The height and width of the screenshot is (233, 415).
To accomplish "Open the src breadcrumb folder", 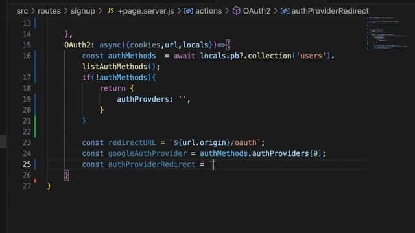I will point(22,11).
